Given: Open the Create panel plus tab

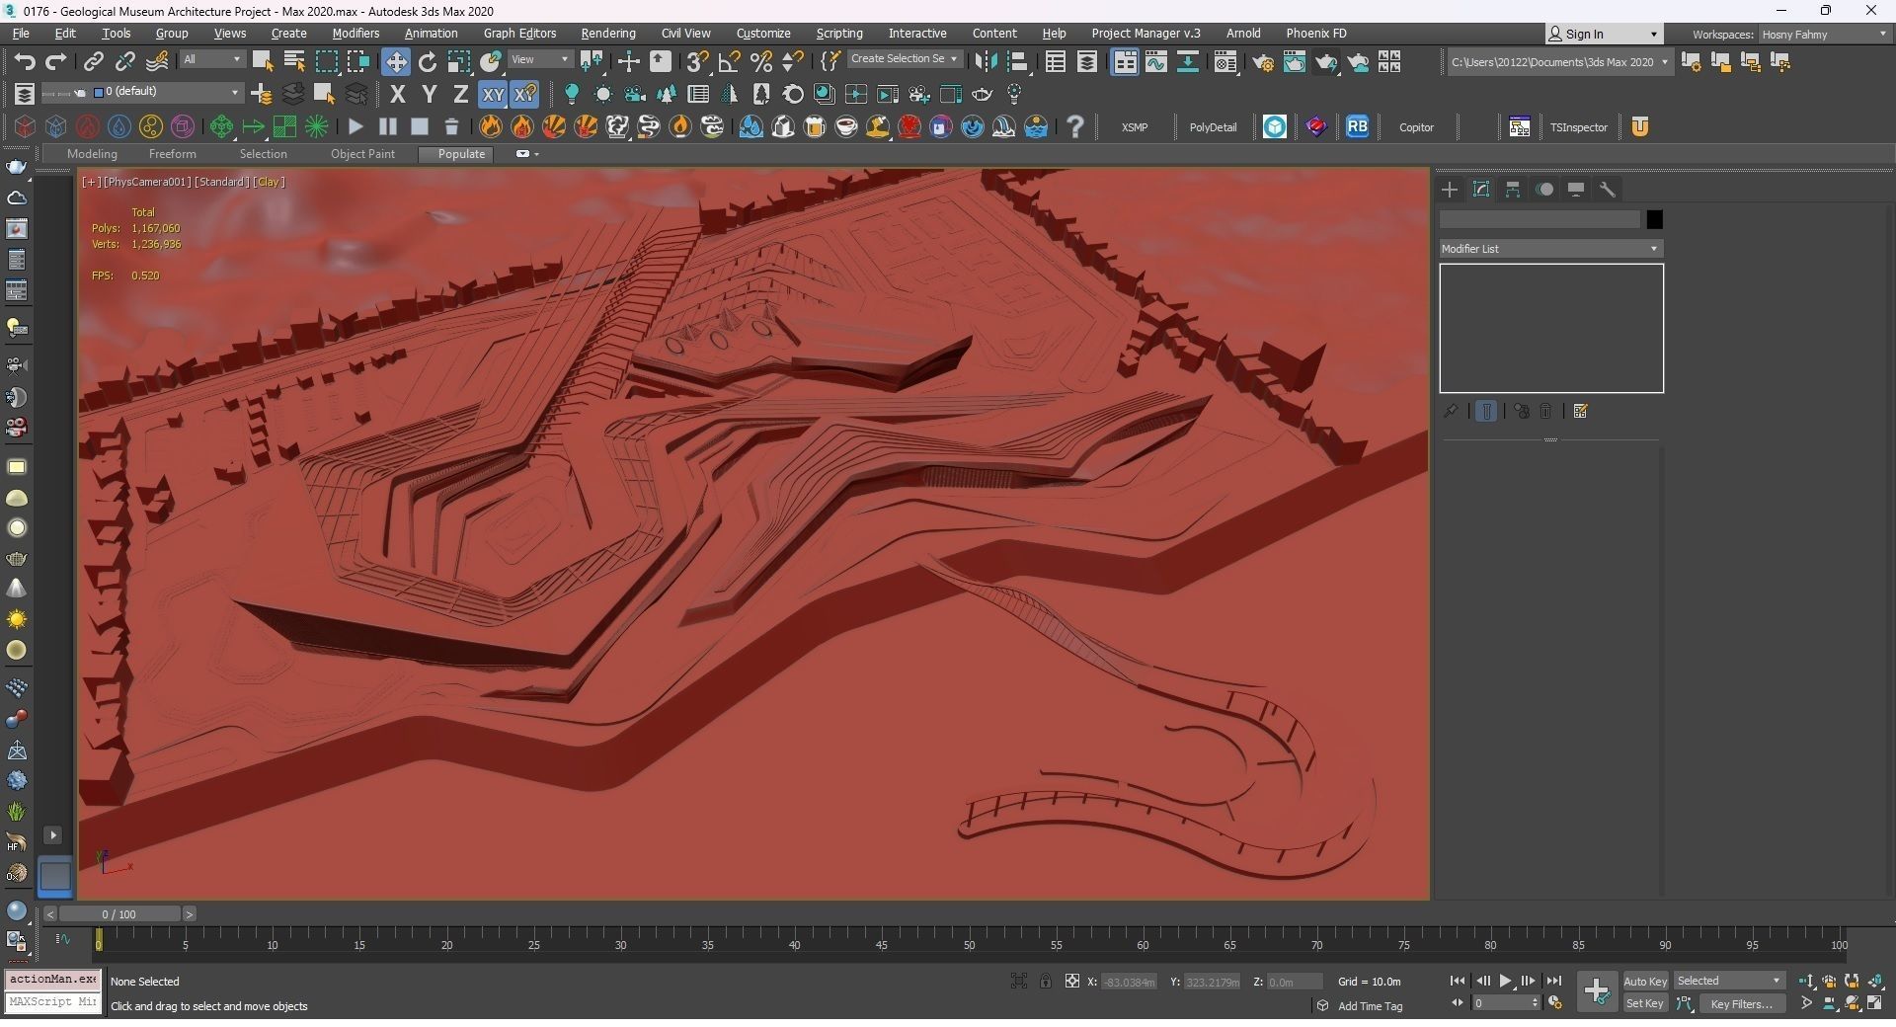Looking at the screenshot, I should pos(1450,190).
